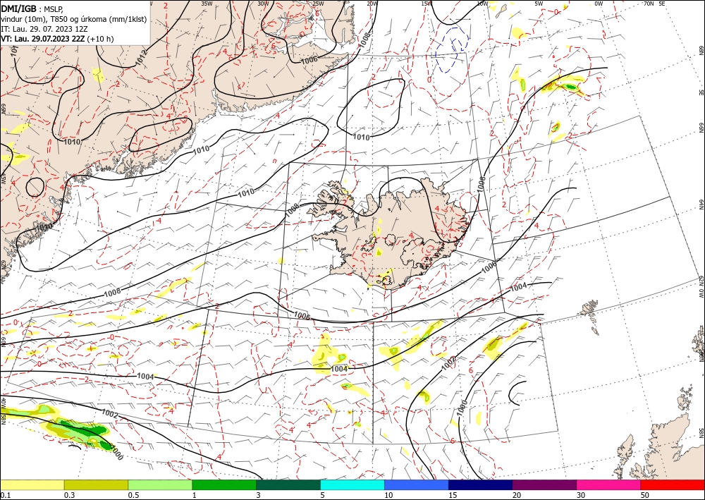Click the '15W' longitude label
The image size is (705, 500).
point(427,4)
